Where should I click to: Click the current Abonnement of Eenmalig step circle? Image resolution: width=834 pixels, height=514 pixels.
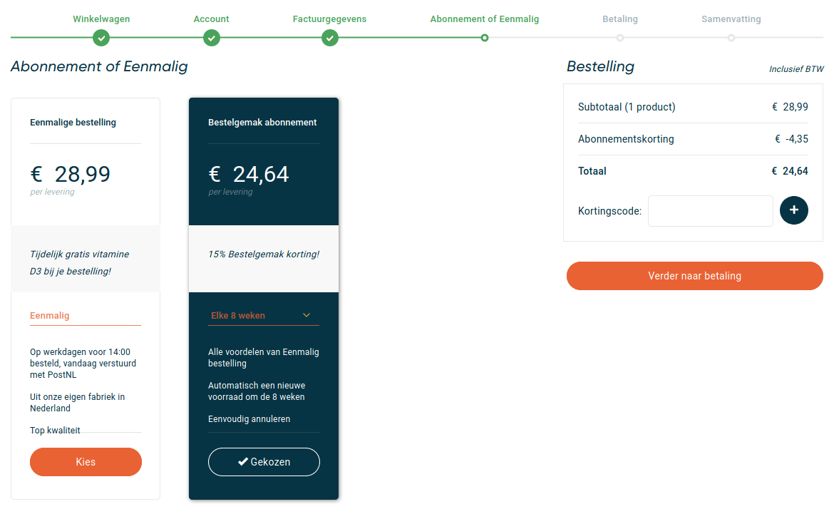click(485, 38)
